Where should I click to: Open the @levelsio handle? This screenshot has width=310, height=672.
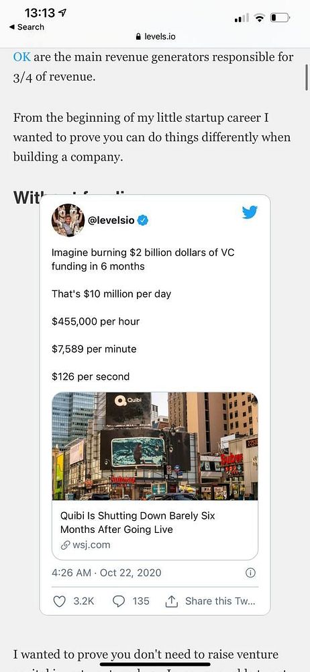pyautogui.click(x=111, y=220)
